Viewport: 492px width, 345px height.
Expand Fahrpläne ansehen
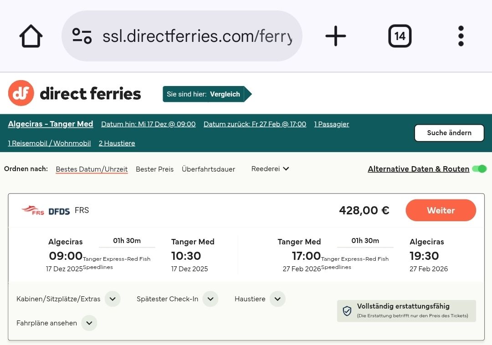[x=89, y=323]
